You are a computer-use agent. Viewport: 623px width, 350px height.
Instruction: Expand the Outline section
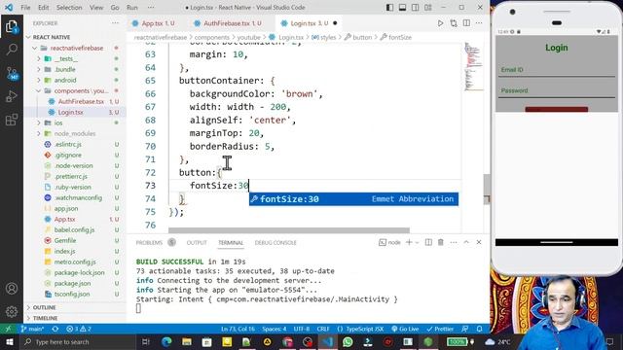pos(76,307)
